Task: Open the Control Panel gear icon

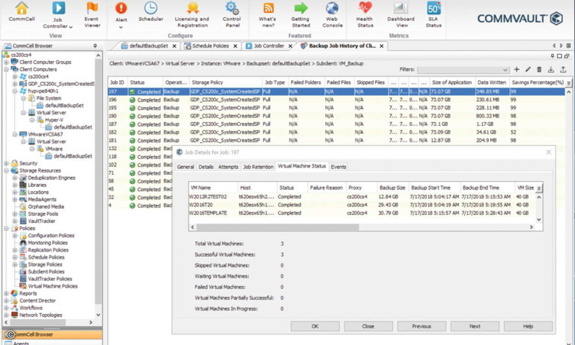Action: click(232, 8)
